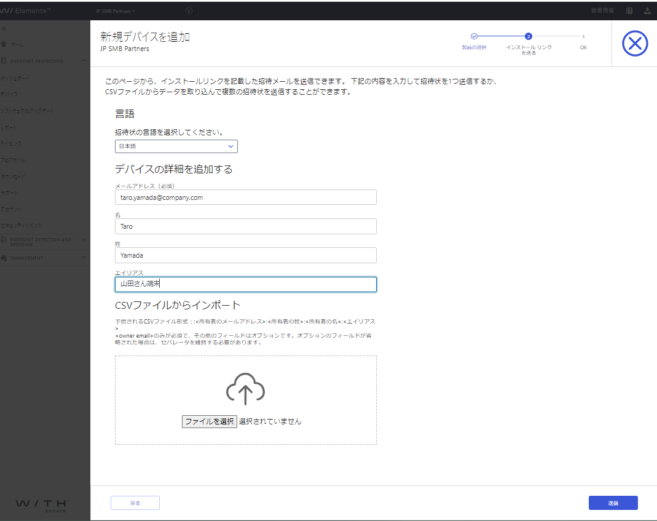Click the ENDPOINT PROTECTION shield icon
657x521 pixels.
[x=5, y=61]
